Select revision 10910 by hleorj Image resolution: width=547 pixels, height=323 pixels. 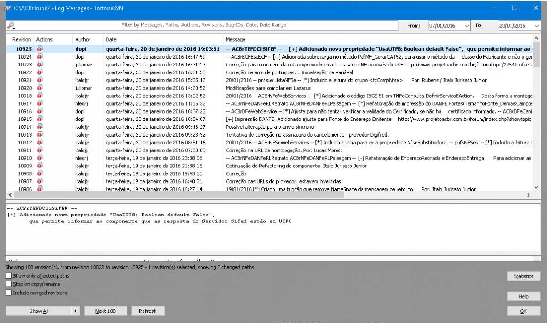coord(269,158)
